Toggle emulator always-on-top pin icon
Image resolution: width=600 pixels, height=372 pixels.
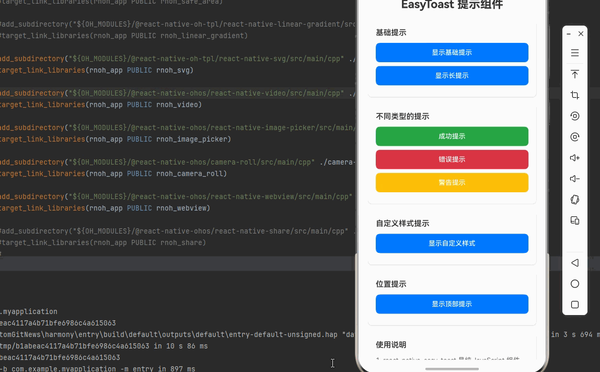click(x=575, y=74)
